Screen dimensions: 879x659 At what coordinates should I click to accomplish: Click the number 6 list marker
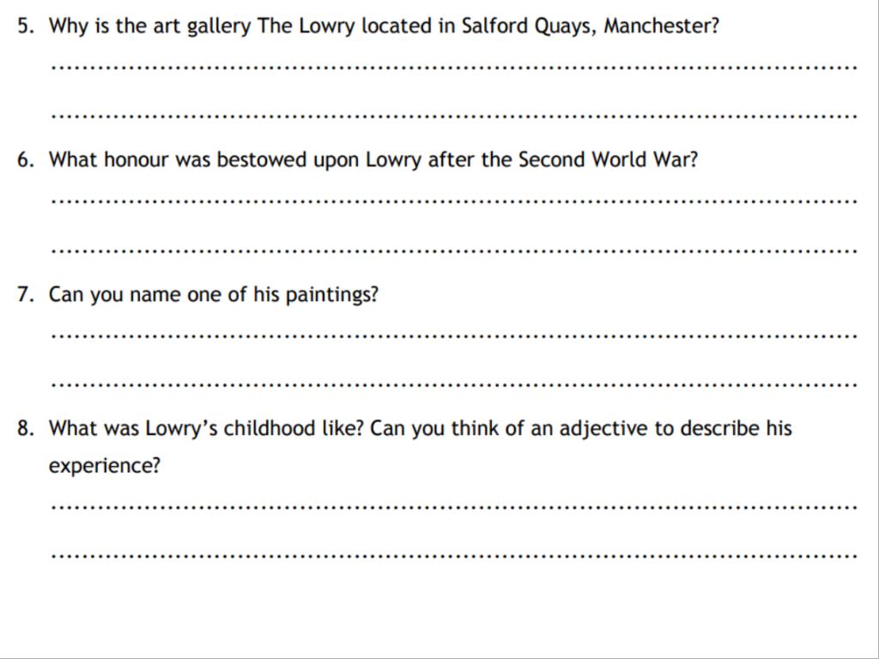click(26, 160)
